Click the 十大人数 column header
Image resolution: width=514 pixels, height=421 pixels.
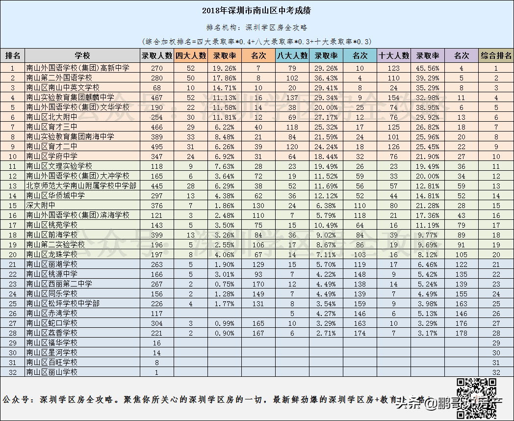click(394, 55)
